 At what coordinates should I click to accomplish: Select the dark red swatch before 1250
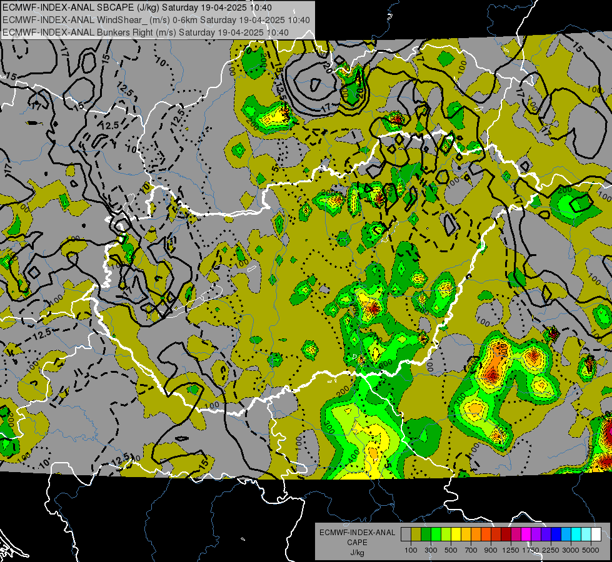[506, 535]
